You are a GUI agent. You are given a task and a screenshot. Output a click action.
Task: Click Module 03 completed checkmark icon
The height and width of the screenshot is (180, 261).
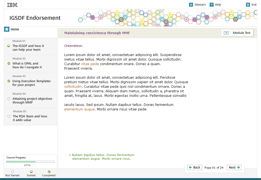pyautogui.click(x=9, y=81)
